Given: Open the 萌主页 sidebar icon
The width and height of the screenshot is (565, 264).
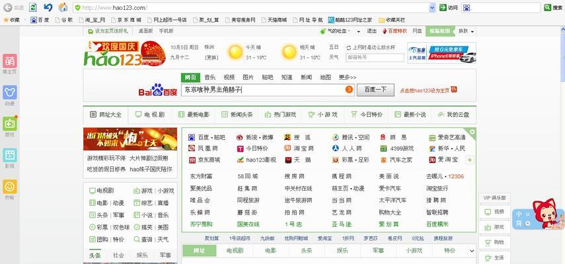Looking at the screenshot, I should pos(10,61).
